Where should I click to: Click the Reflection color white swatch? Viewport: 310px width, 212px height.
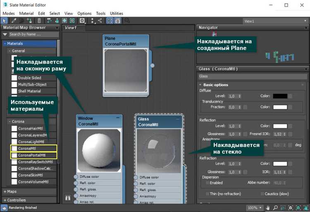(x=280, y=126)
